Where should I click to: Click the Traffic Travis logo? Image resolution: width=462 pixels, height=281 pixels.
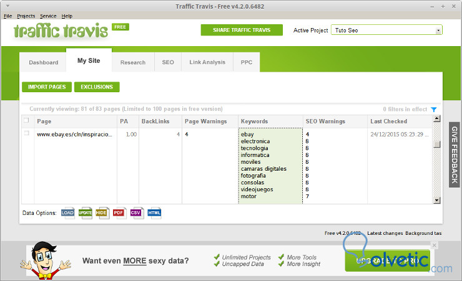61,31
